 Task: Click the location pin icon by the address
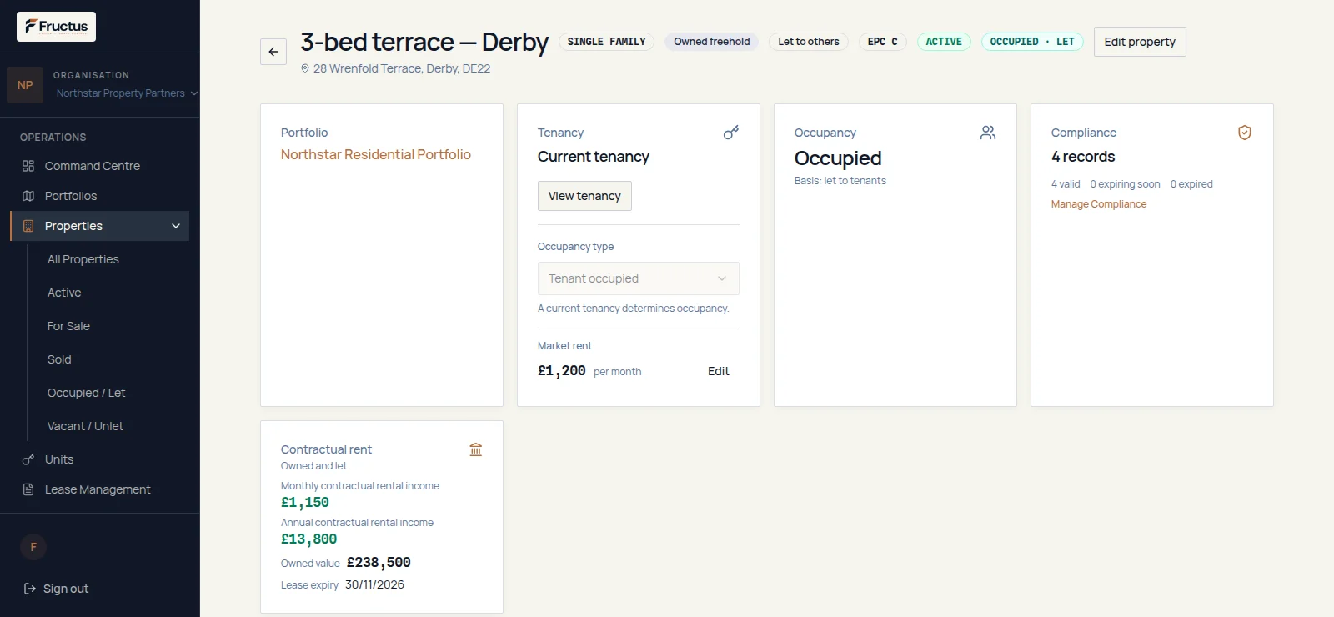tap(305, 68)
